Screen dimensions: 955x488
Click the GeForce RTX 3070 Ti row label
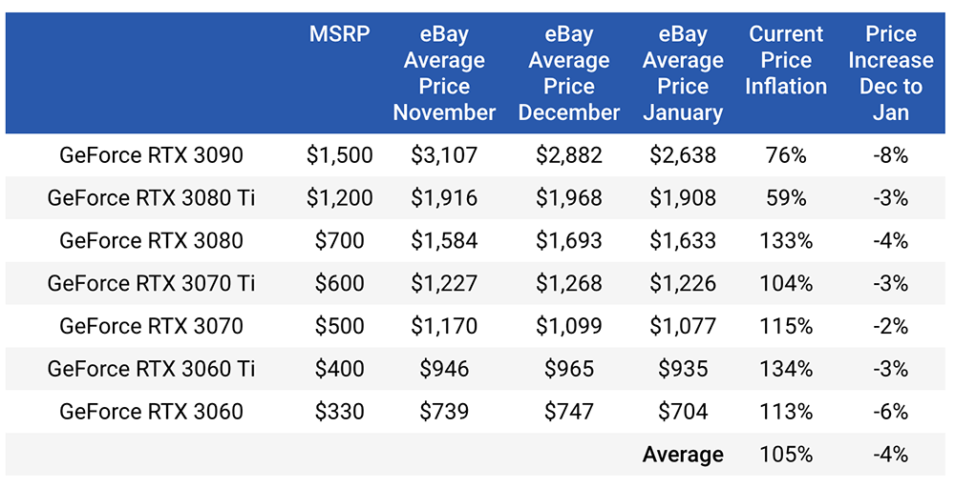(x=151, y=283)
